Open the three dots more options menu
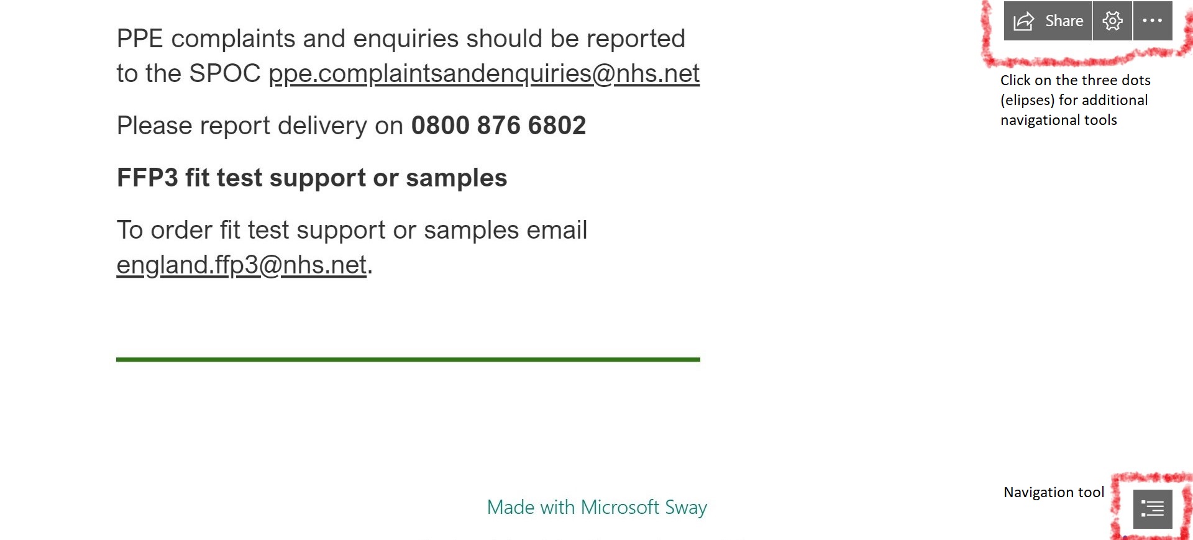 pos(1153,21)
